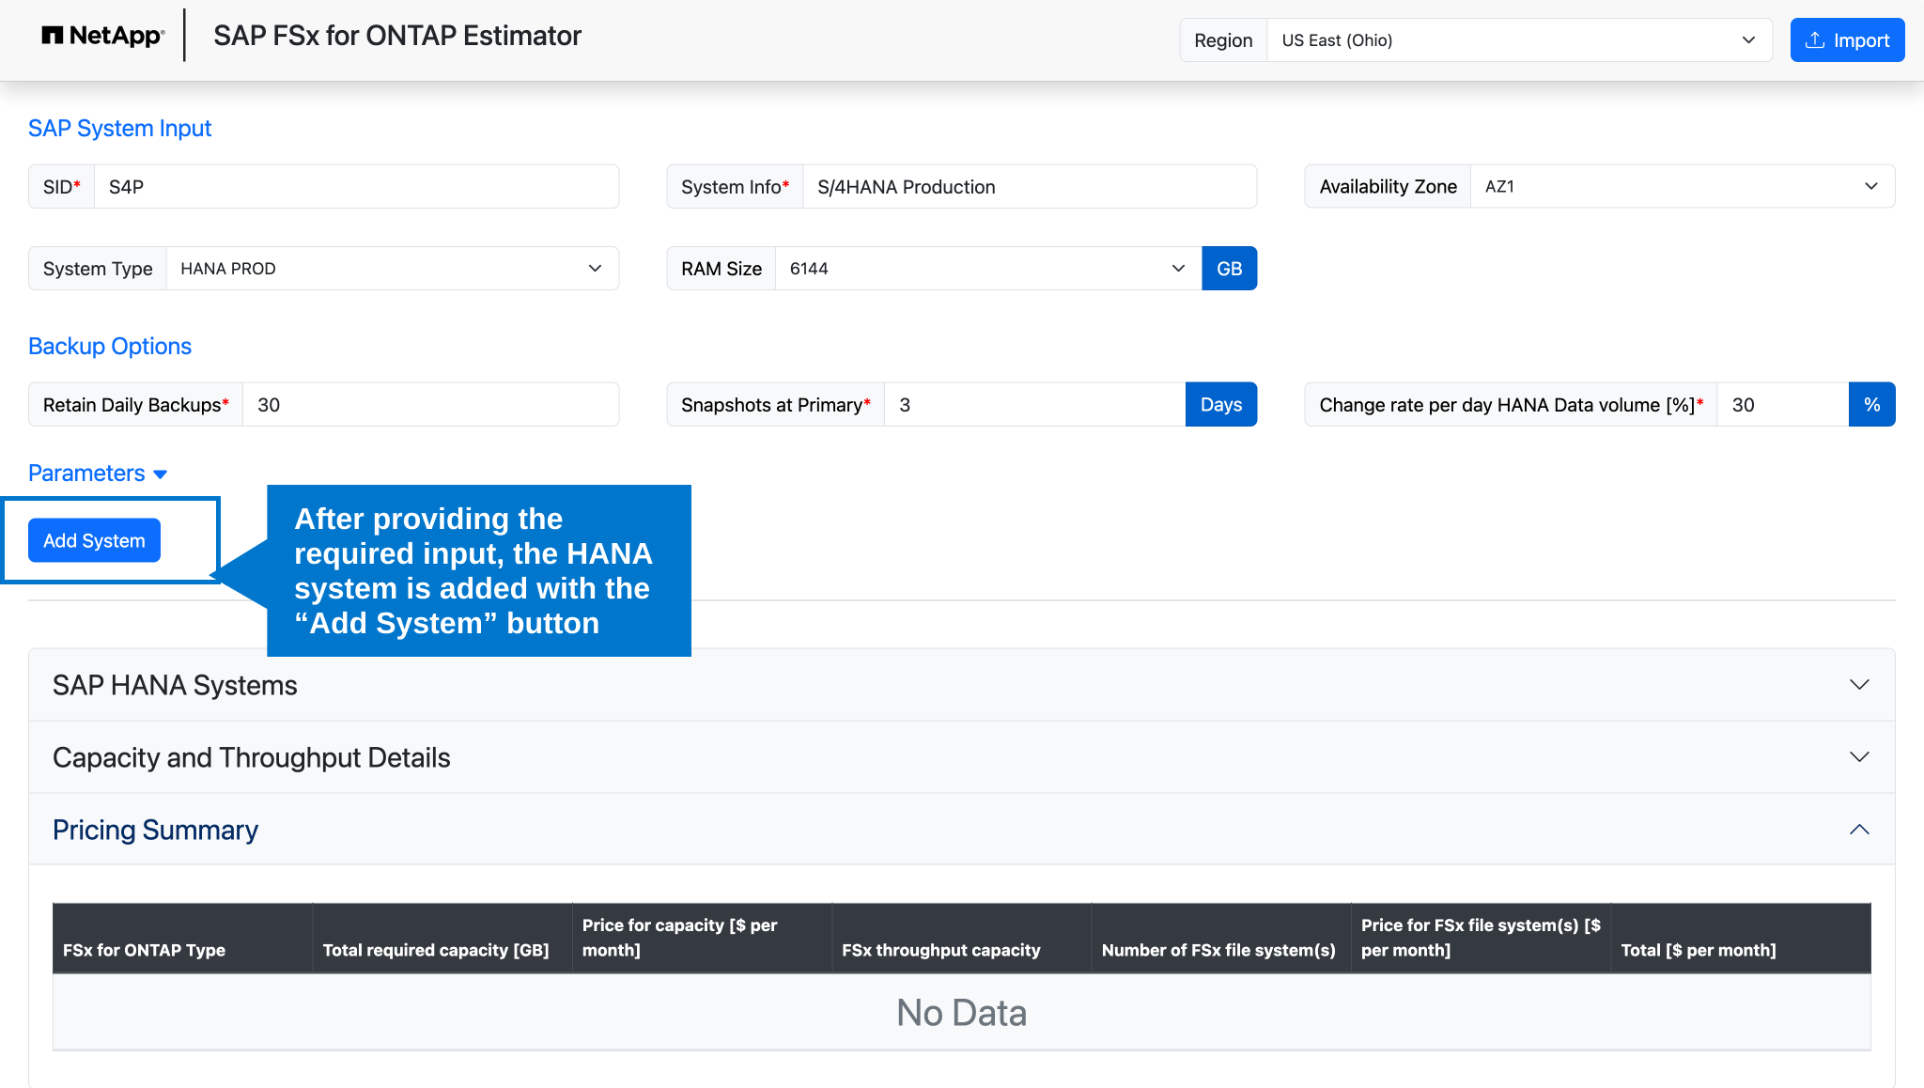
Task: Expand the Parameters section
Action: click(x=98, y=473)
